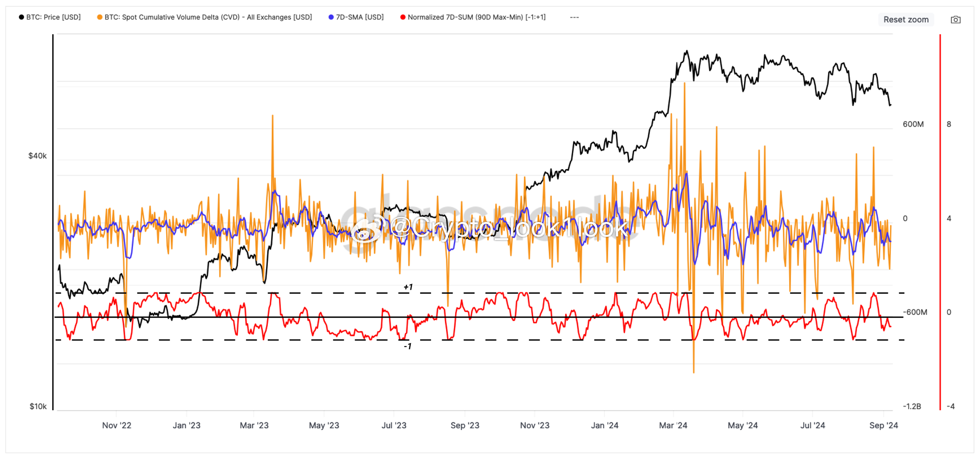Click the Jul '23 x-axis label

[x=394, y=425]
